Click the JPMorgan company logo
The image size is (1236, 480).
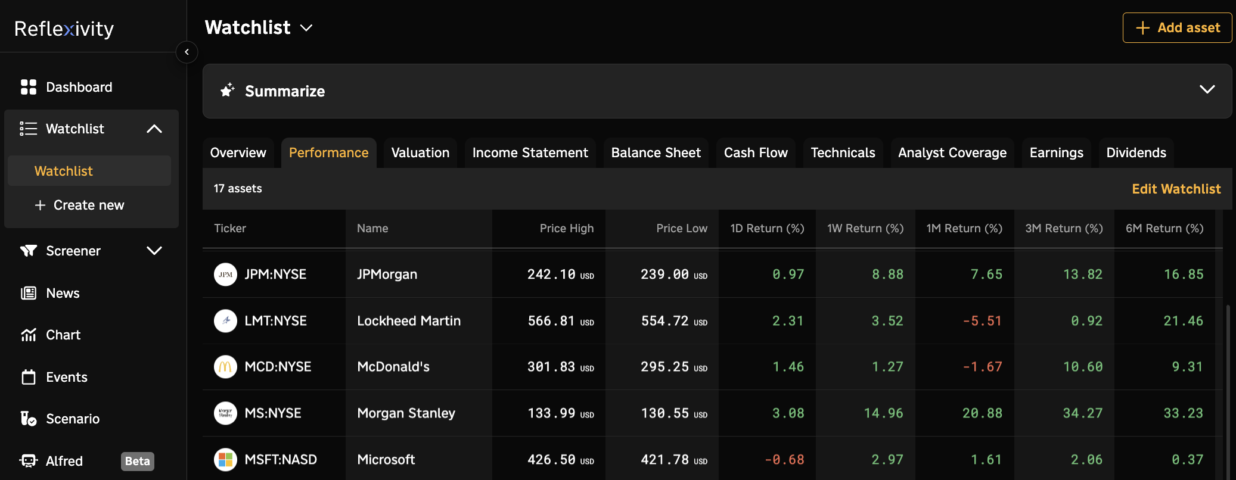tap(225, 275)
